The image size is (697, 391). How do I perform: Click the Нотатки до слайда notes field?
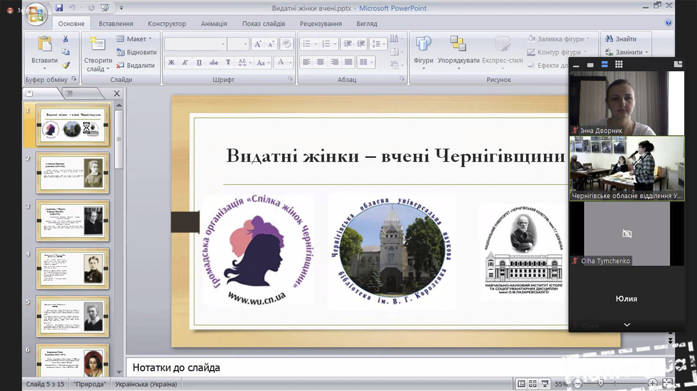(x=396, y=367)
